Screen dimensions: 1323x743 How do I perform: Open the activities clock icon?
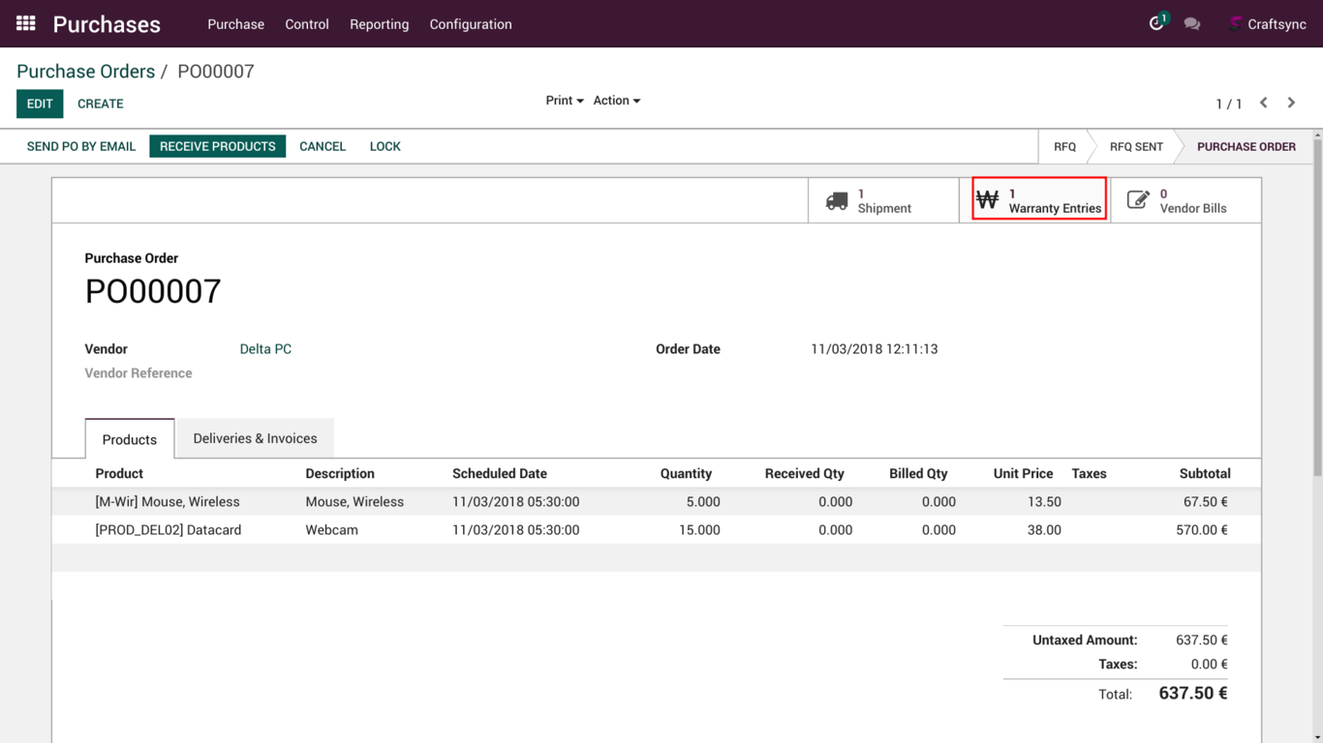click(x=1155, y=23)
